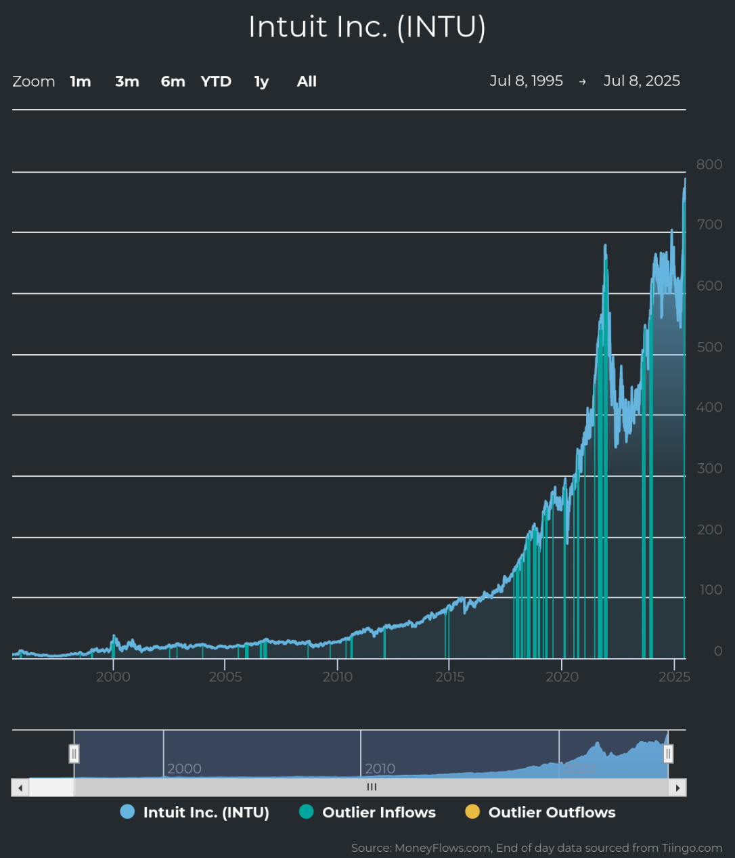Click the 300 y-axis label
Image resolution: width=735 pixels, height=858 pixels.
[709, 468]
